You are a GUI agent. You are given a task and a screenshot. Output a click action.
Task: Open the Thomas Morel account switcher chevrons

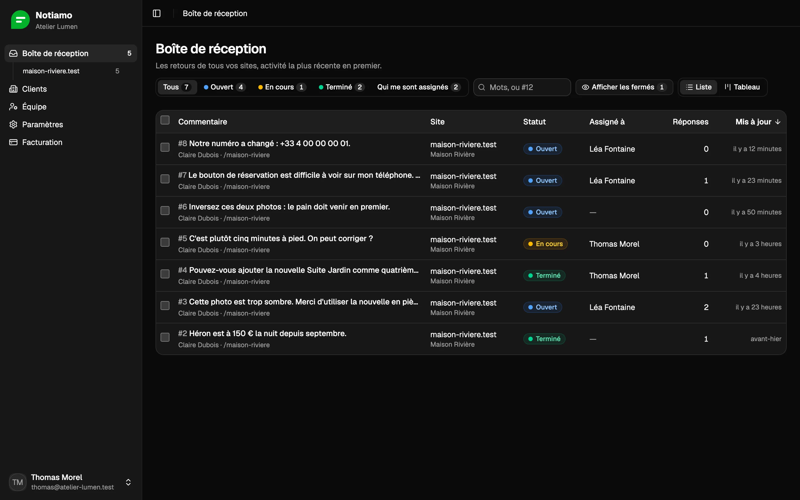tap(128, 482)
